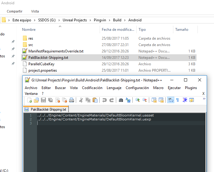Toggle synchronize vertical scrolling icon
The image size is (214, 172).
(x=154, y=100)
